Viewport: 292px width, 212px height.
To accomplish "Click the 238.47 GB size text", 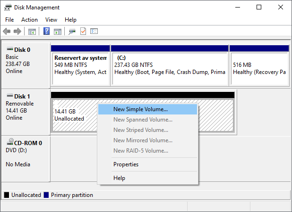I will coord(17,64).
